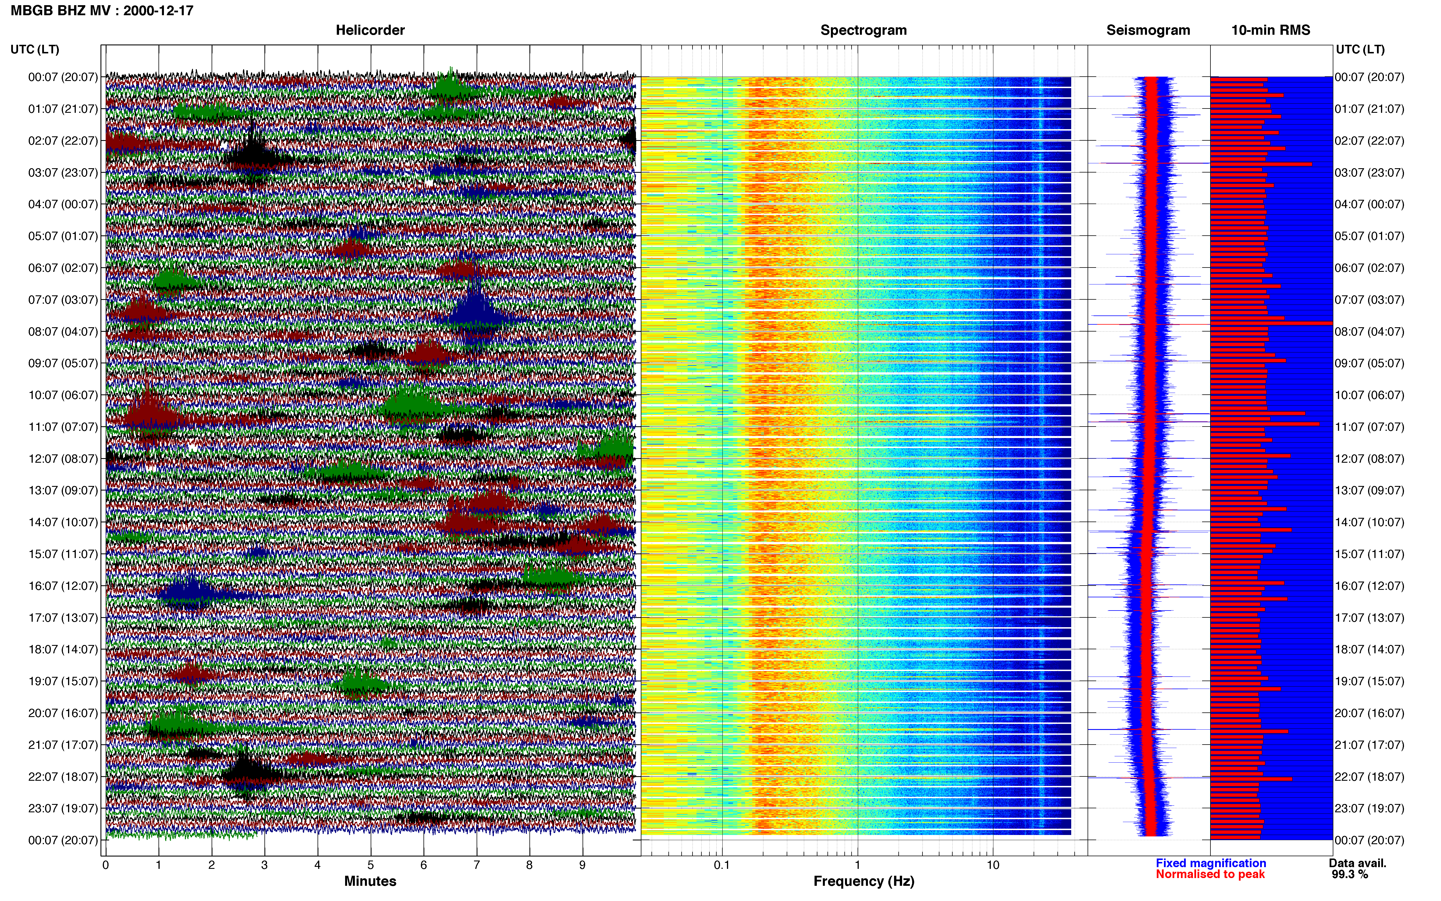The width and height of the screenshot is (1441, 901).
Task: Click the '10' frequency tick label
Action: pos(993,865)
